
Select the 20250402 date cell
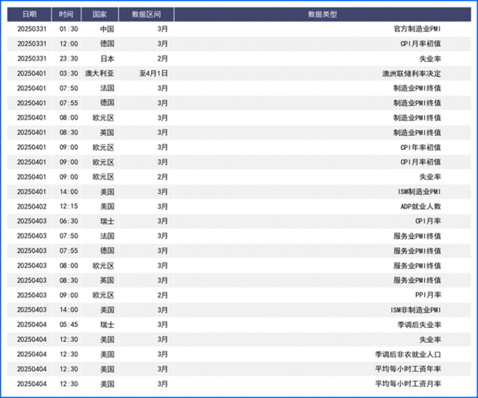click(x=31, y=206)
